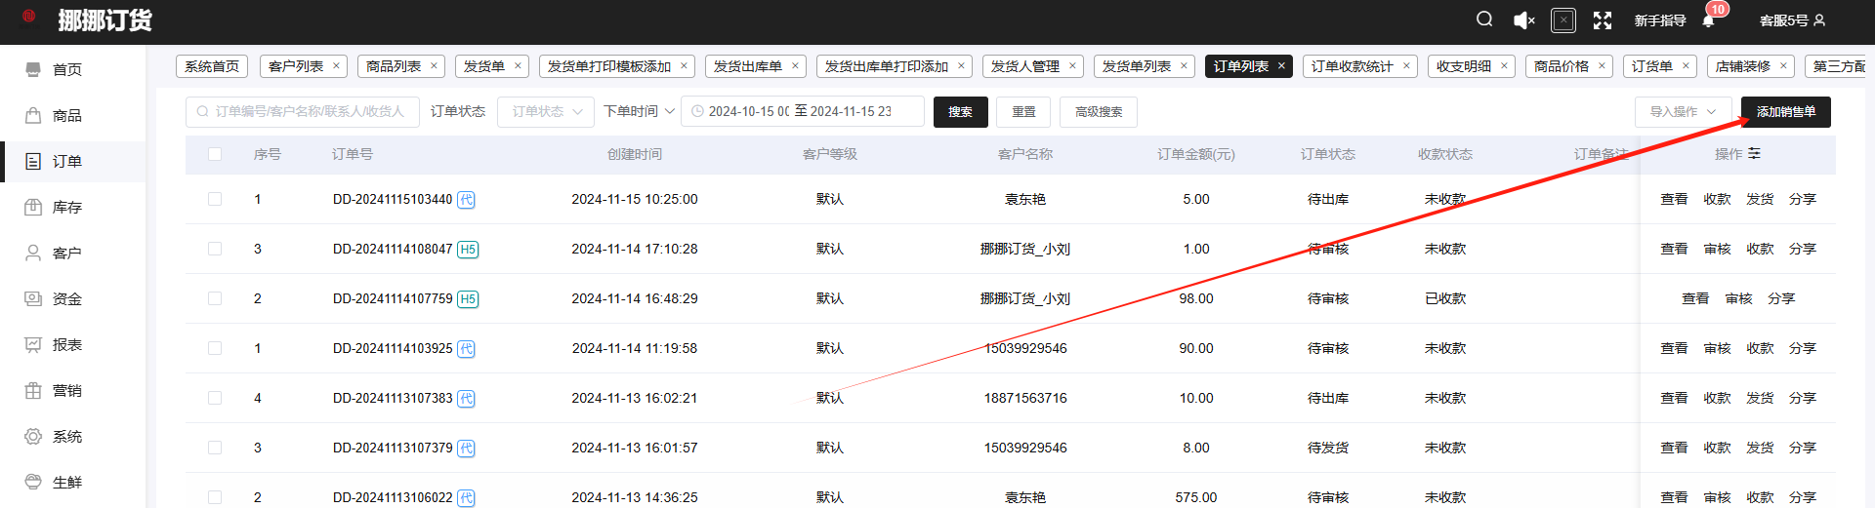Tick the checkbox for order DD-2024114107759
The image size is (1875, 508).
(x=215, y=298)
